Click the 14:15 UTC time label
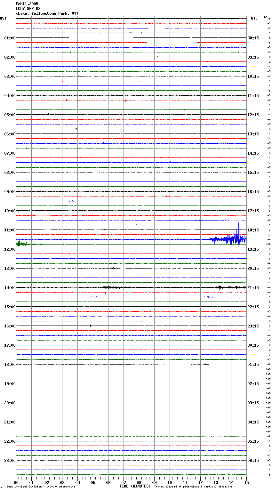 pyautogui.click(x=253, y=153)
